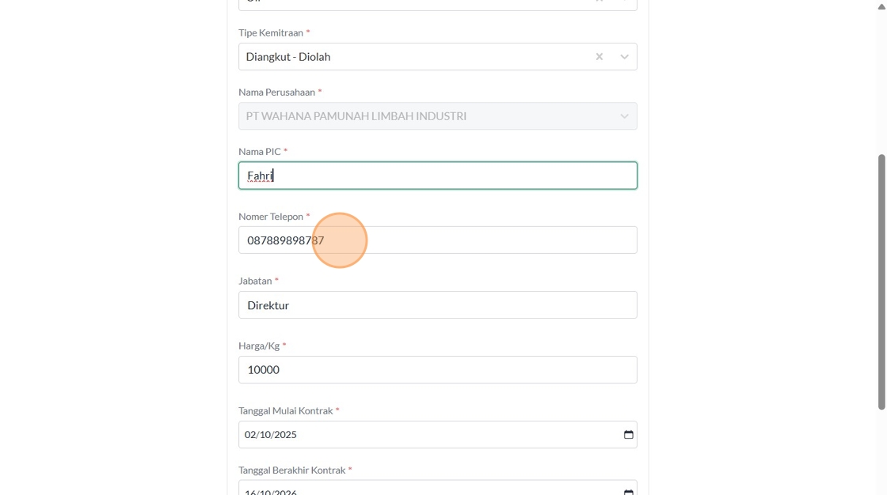
Task: Click the "Jabatan" label text
Action: (x=255, y=281)
